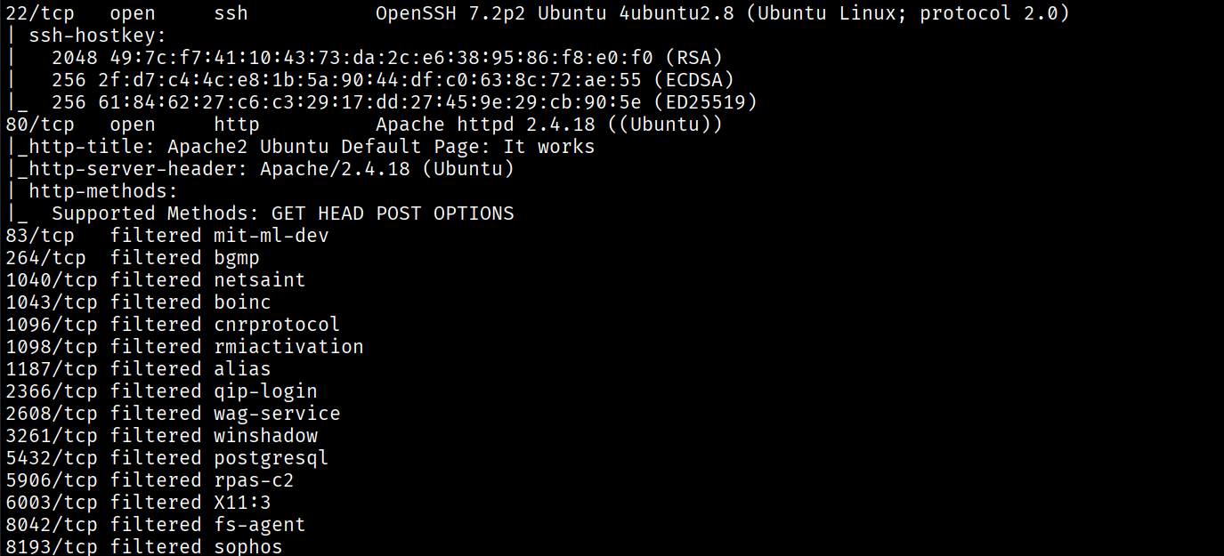Click the X11:3 service name
Screen dimensions: 1224x556
coord(242,503)
